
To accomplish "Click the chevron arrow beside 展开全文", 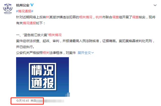I will coord(93,53).
